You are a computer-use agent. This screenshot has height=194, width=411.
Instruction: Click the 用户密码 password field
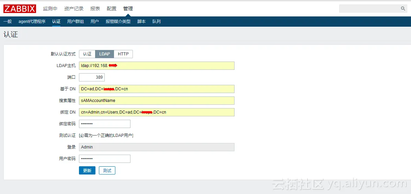tap(105, 159)
